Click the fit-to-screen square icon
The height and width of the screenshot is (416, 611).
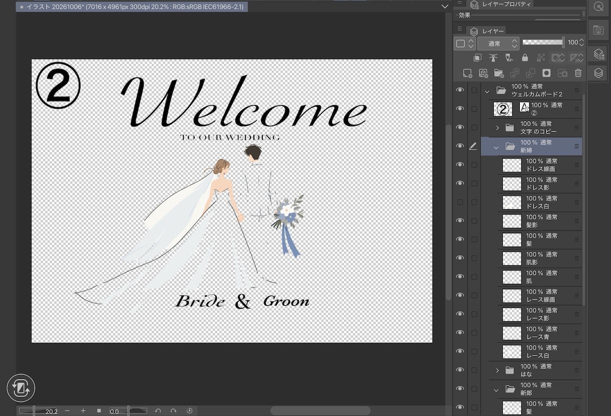(x=99, y=411)
